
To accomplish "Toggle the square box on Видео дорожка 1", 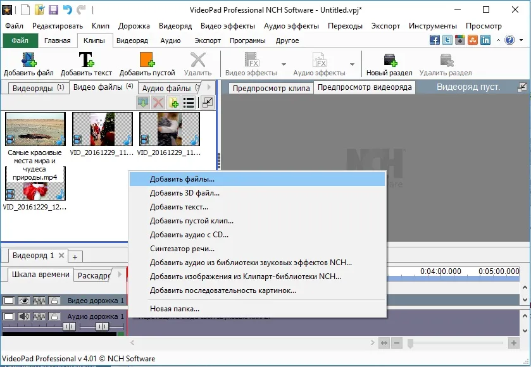I will 8,301.
